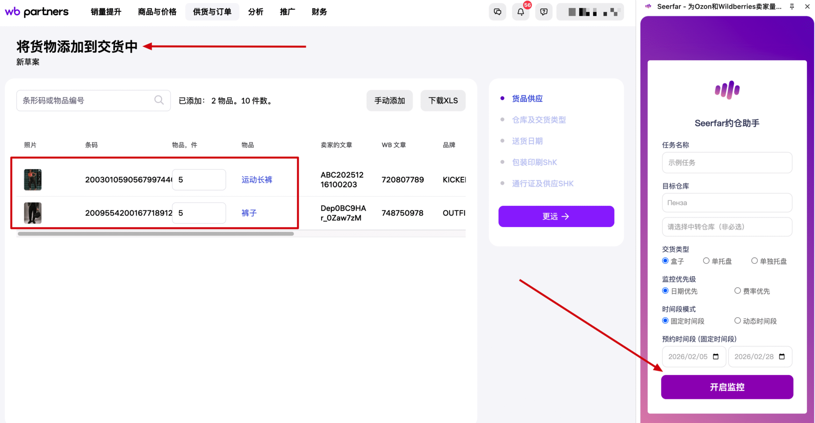815x423 pixels.
Task: Open the transit warehouse selector
Action: pyautogui.click(x=727, y=227)
